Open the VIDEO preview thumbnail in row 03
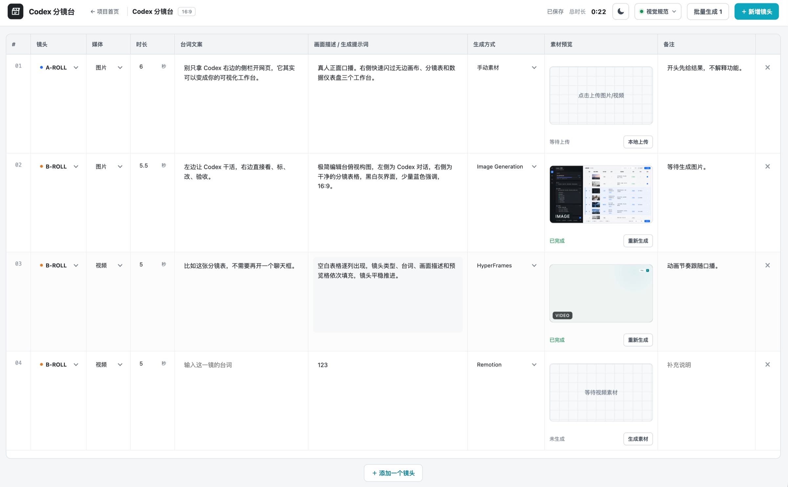The width and height of the screenshot is (788, 487). coord(601,293)
